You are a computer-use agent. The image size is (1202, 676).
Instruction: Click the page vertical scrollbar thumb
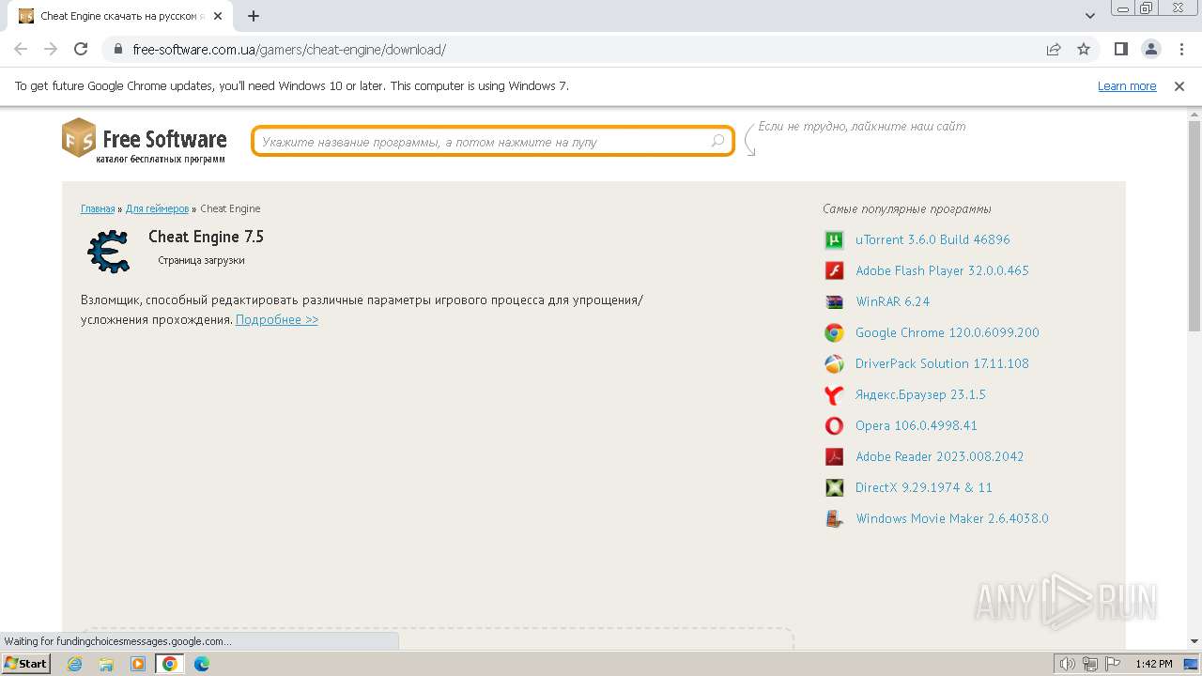(1194, 225)
